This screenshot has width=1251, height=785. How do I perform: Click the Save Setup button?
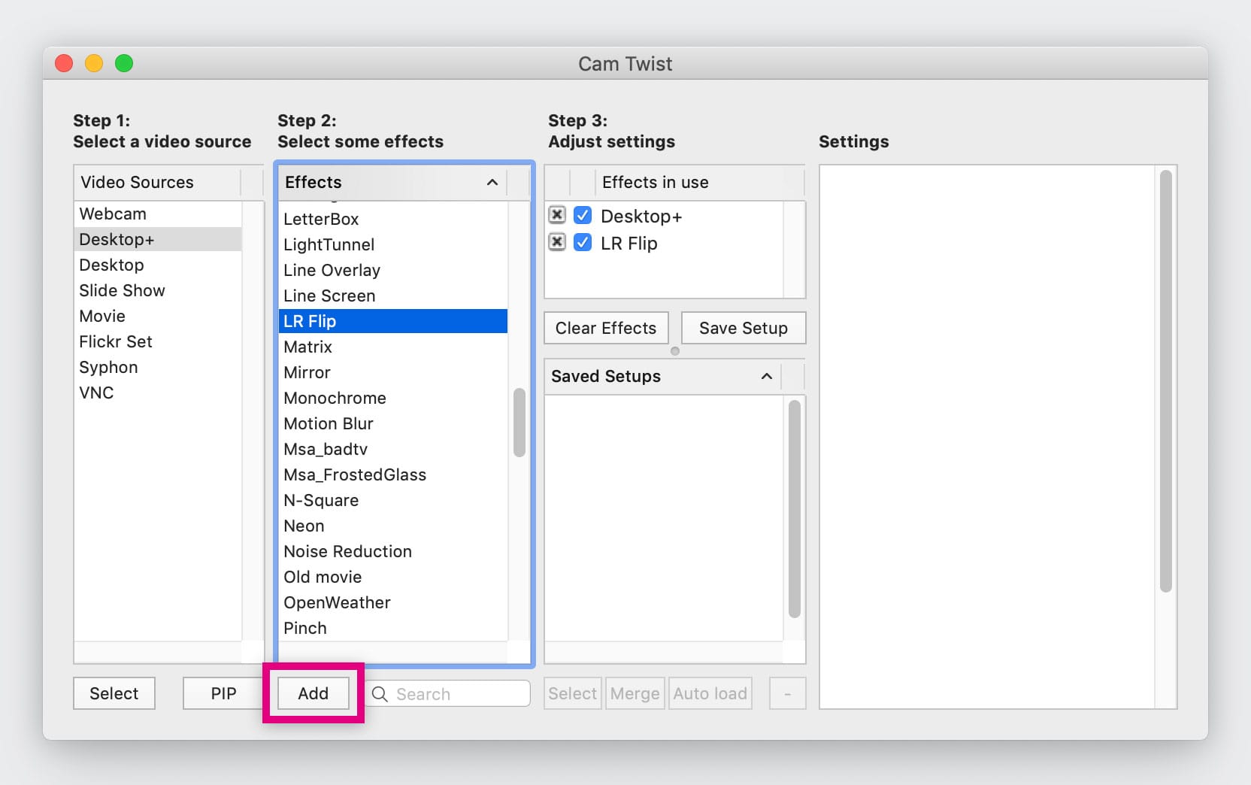744,328
